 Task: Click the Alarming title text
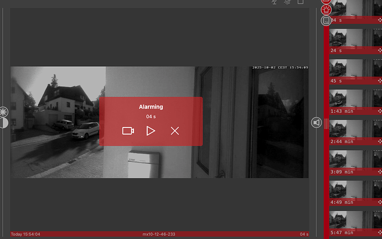coord(151,107)
